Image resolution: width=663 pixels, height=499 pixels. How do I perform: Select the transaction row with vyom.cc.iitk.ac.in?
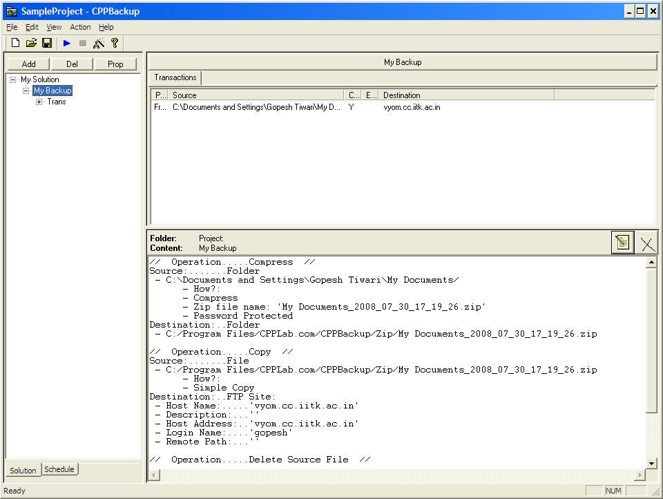[403, 107]
